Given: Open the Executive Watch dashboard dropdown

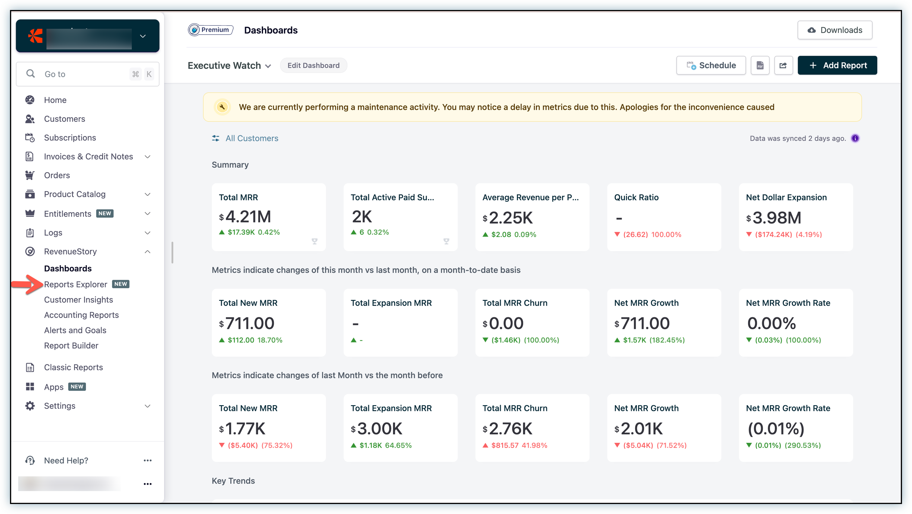Looking at the screenshot, I should [230, 65].
